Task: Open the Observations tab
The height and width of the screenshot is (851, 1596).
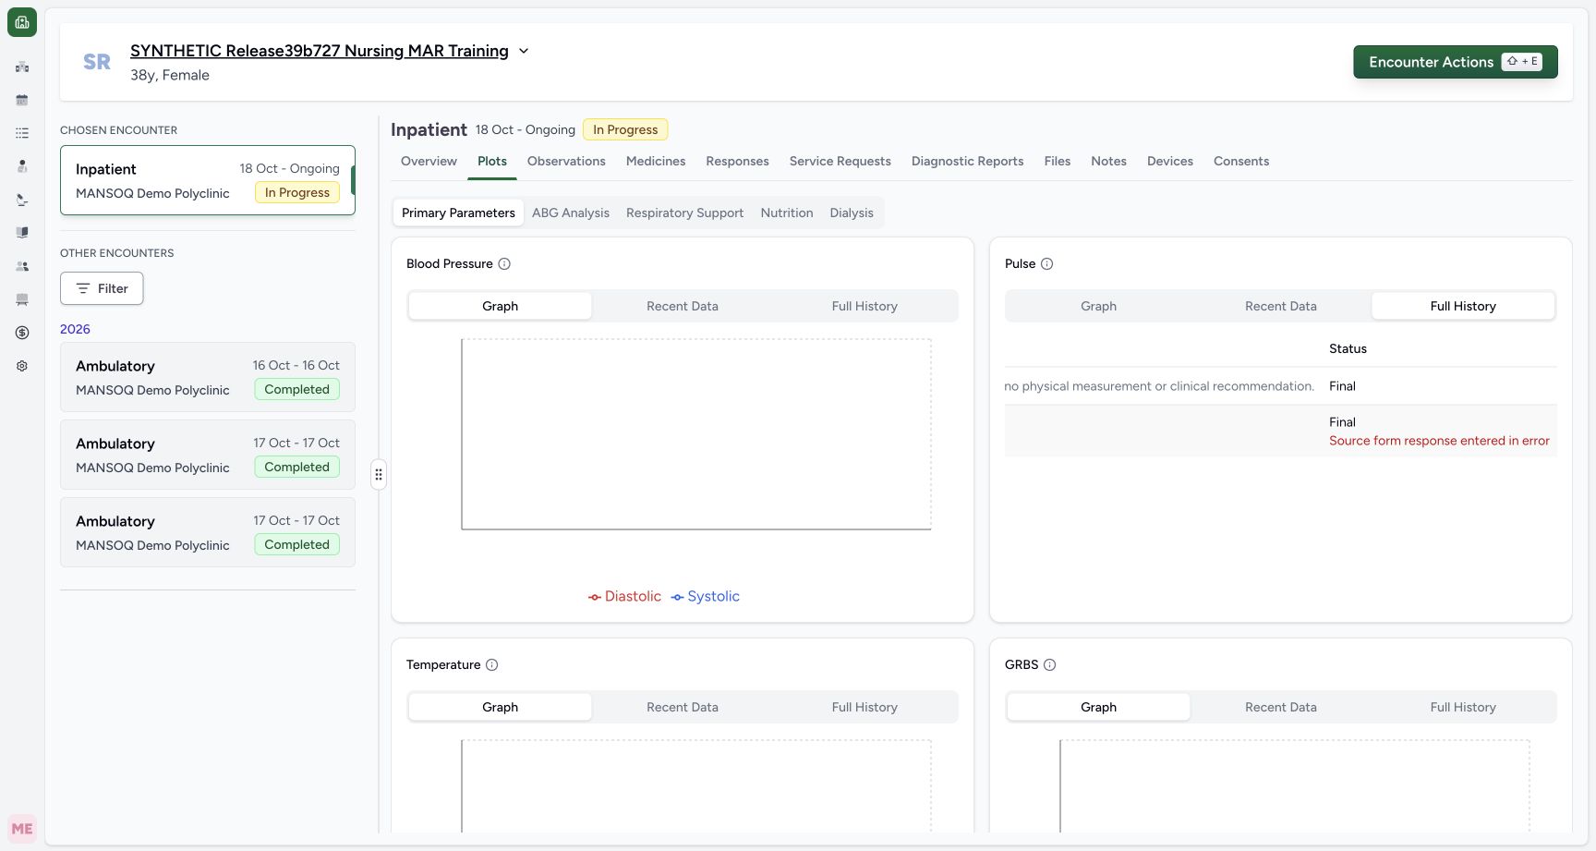Action: pos(566,161)
